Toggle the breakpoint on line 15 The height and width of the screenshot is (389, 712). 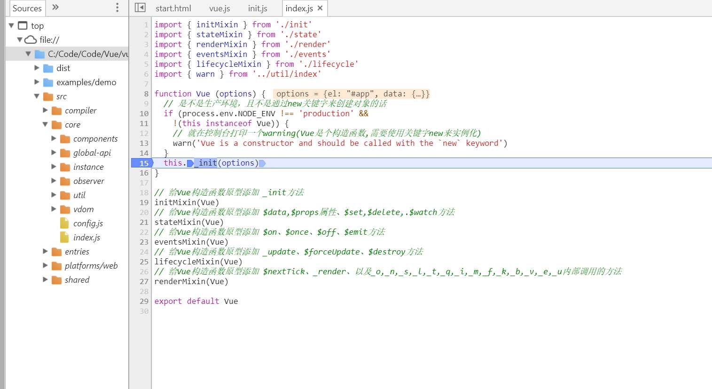(142, 163)
